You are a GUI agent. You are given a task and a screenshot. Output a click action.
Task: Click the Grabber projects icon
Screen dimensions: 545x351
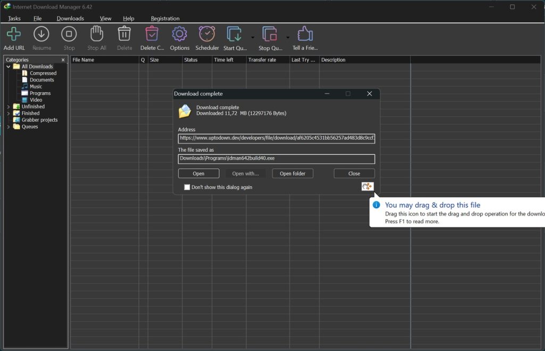(x=16, y=120)
